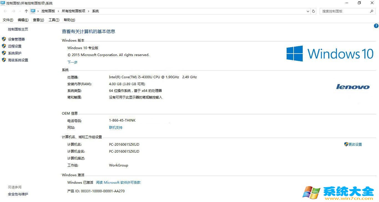Open the 工具(T) menu

[54, 20]
